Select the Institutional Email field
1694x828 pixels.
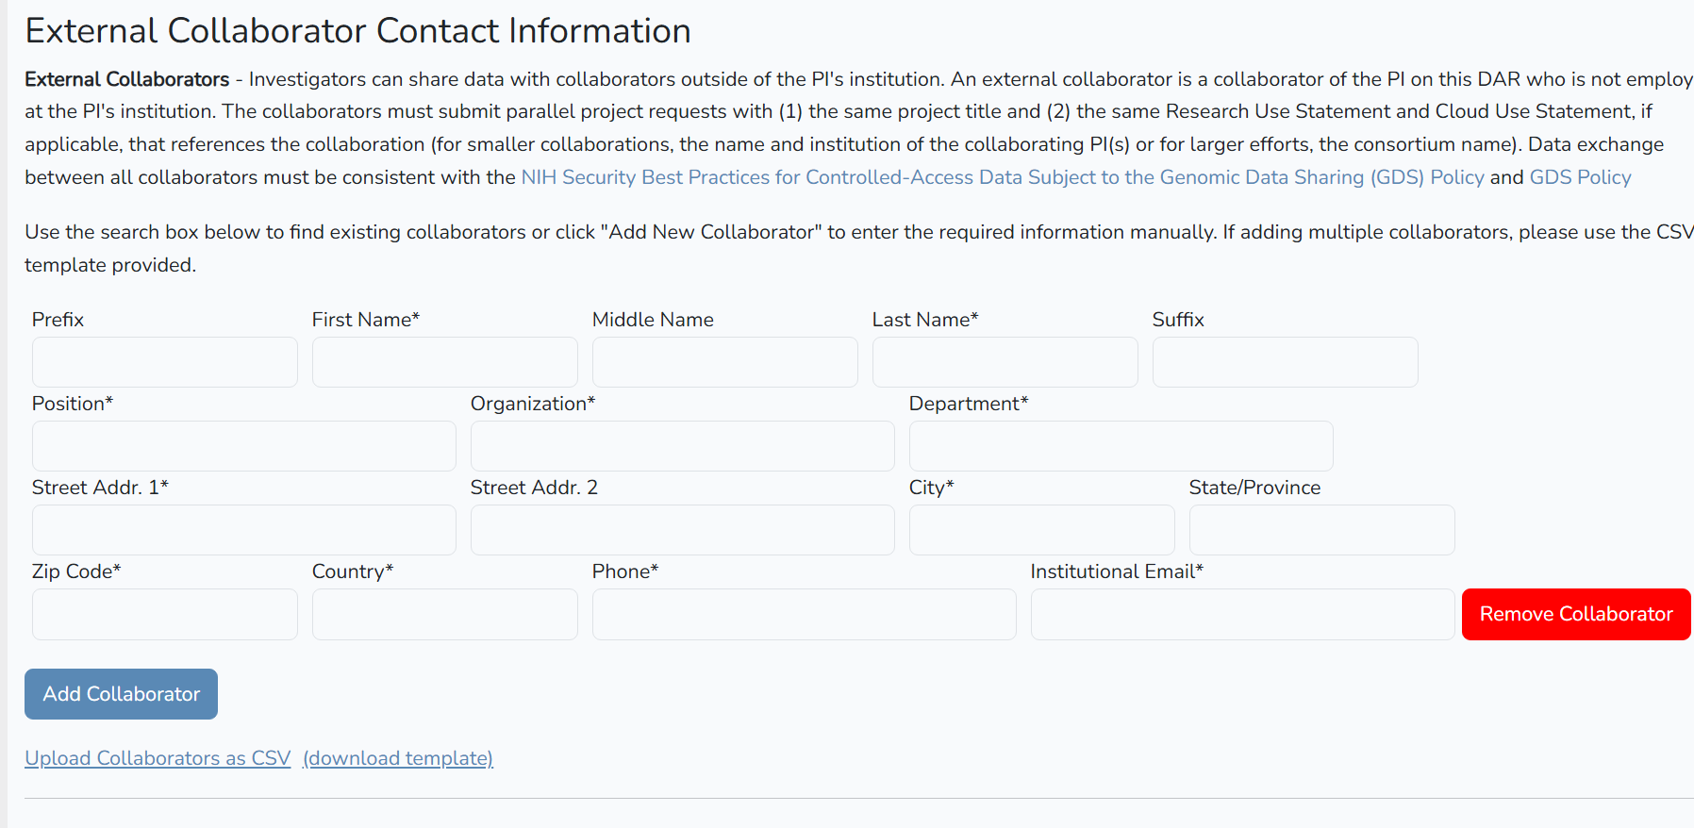1242,614
